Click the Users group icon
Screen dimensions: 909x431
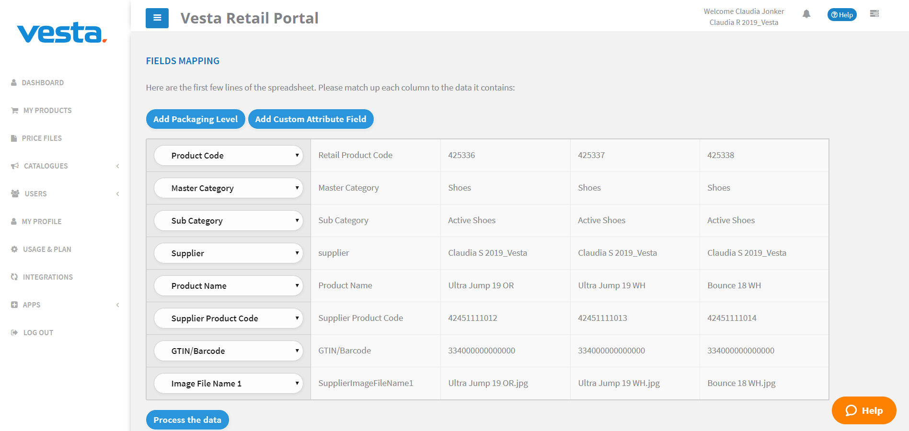pos(15,193)
